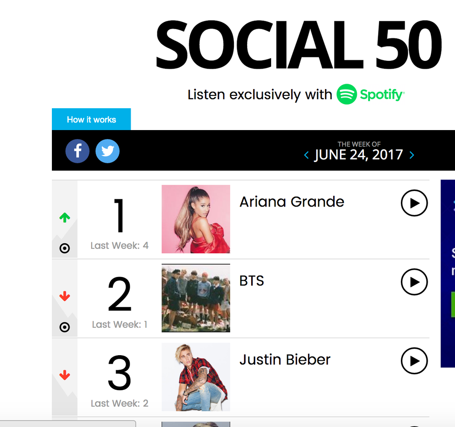This screenshot has width=455, height=427.
Task: Share chart via Facebook icon
Action: (77, 151)
